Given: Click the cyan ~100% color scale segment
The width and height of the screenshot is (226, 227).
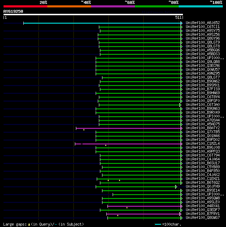Looking at the screenshot, I should tap(201, 6).
